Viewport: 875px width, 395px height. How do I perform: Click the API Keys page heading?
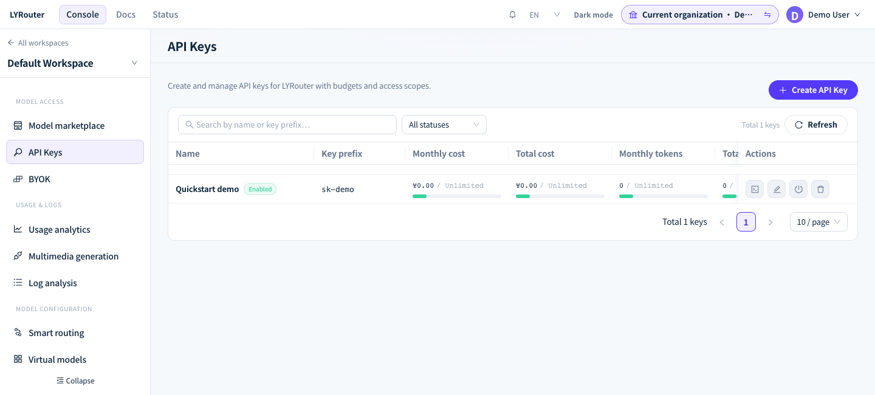(192, 46)
